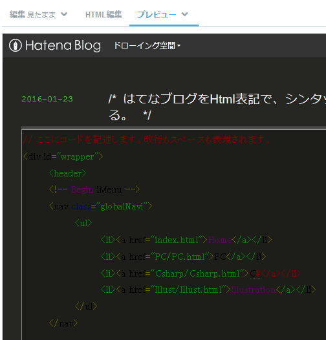Click the closing </ul> tag

coord(86,306)
